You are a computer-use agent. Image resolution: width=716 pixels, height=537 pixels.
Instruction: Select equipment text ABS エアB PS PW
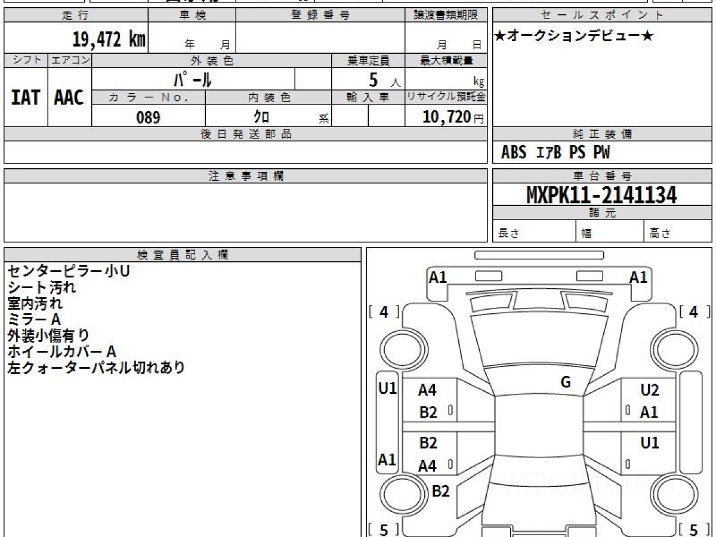tap(555, 153)
